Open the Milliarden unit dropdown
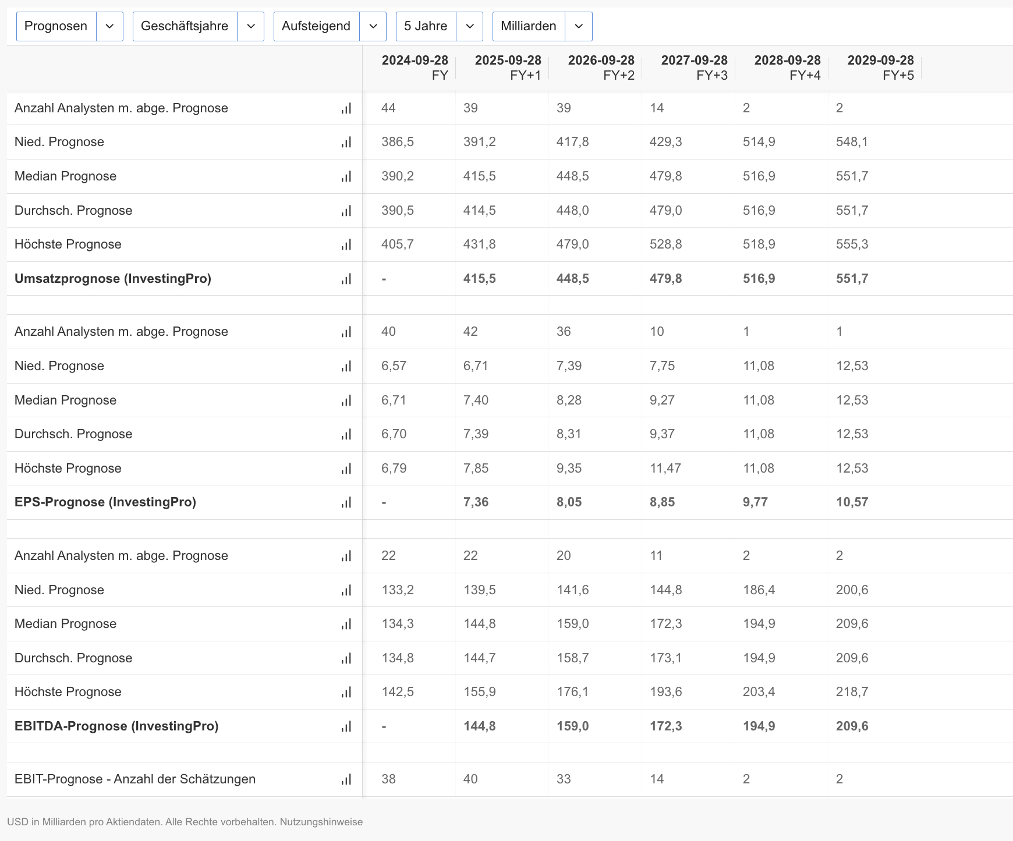This screenshot has height=841, width=1013. [543, 26]
